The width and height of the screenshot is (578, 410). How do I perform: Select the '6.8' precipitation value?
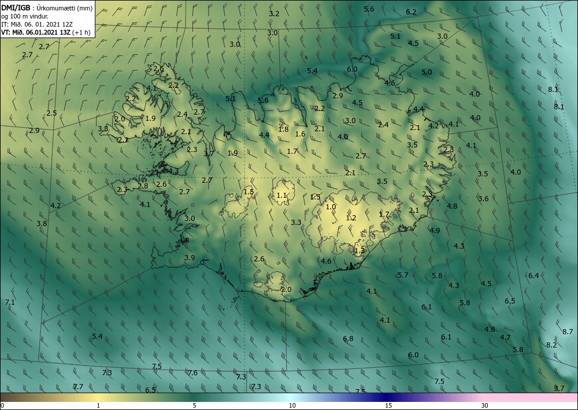pos(348,338)
